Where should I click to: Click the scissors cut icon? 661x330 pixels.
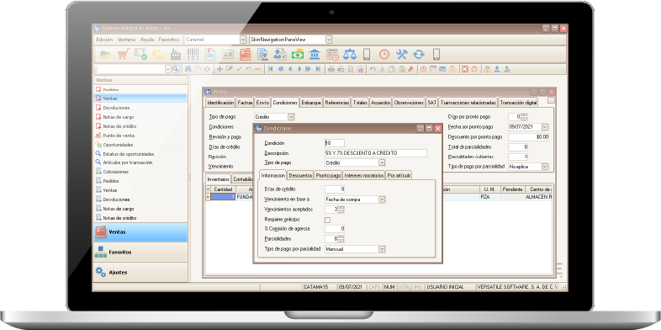[x=382, y=69]
